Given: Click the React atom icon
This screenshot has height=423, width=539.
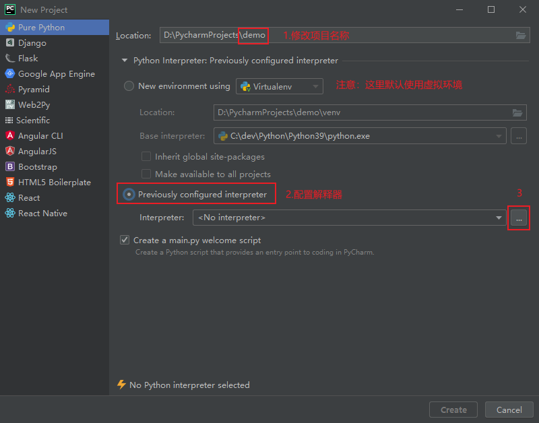Looking at the screenshot, I should pyautogui.click(x=10, y=197).
